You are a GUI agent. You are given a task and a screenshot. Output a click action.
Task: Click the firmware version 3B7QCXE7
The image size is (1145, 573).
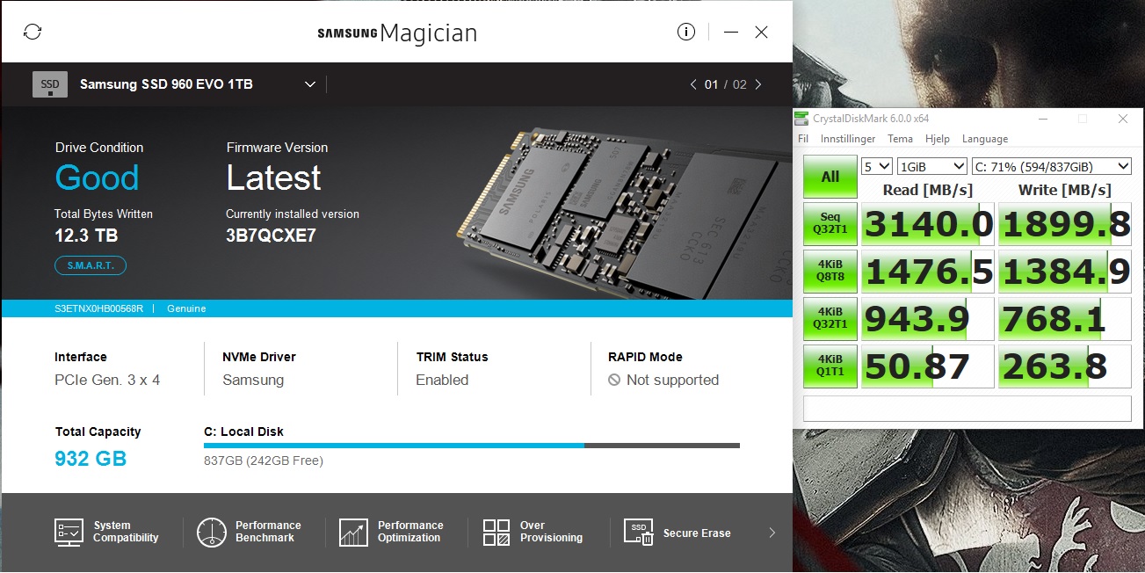(271, 236)
